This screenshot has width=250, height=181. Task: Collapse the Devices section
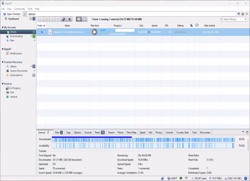pos(3,84)
